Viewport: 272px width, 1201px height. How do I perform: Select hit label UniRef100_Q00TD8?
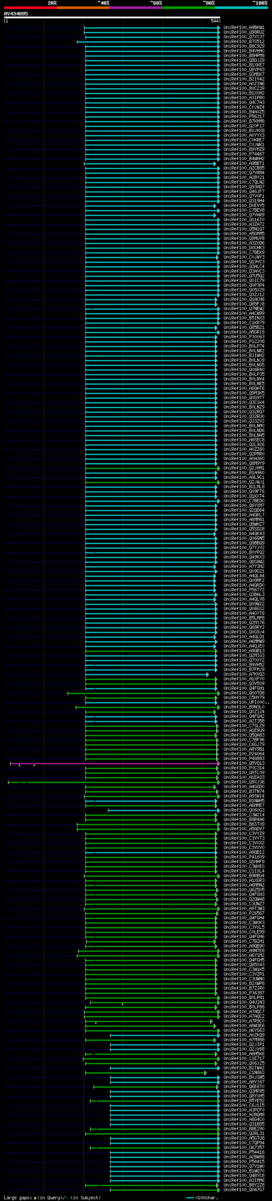pyautogui.click(x=244, y=693)
